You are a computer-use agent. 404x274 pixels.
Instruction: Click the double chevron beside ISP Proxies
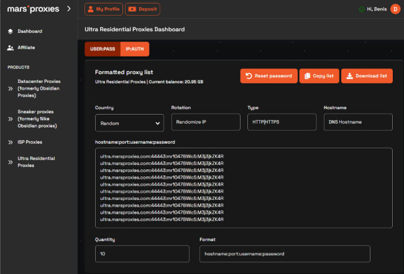[10, 142]
